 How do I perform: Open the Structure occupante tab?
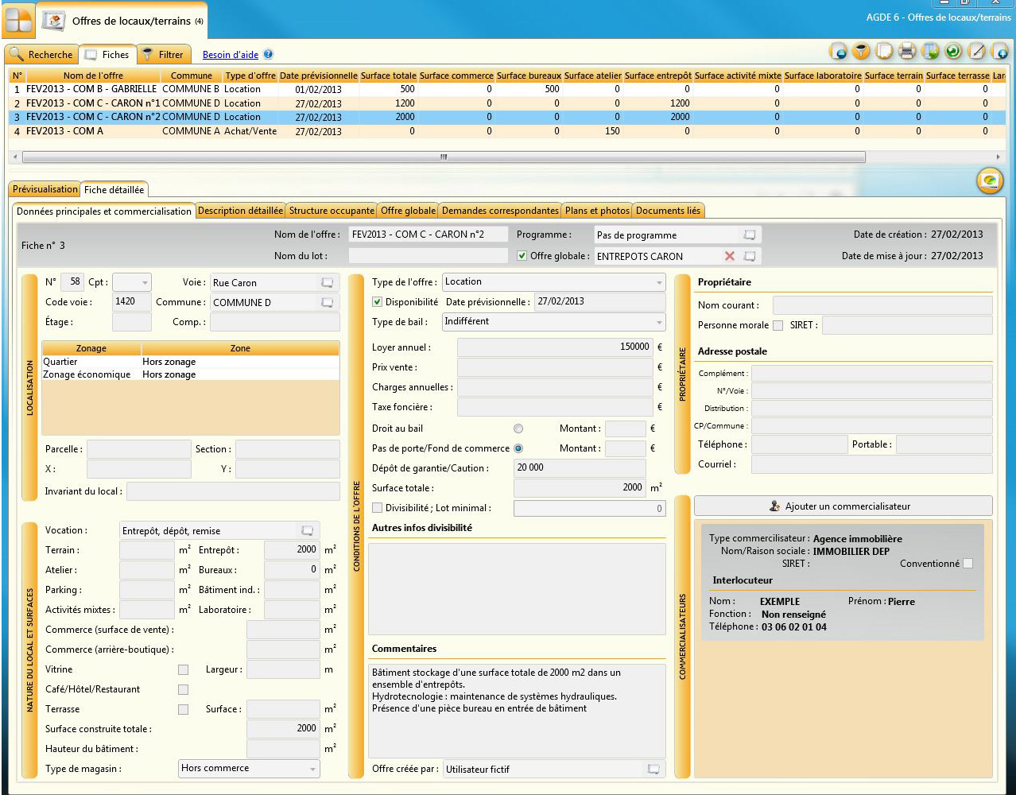(332, 211)
